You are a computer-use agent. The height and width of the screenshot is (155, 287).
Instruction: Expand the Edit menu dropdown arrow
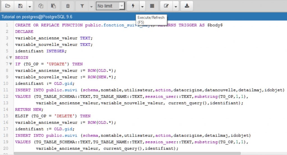(176, 6)
